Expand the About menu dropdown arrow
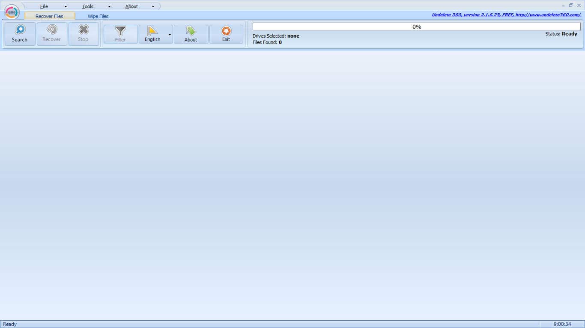 153,6
